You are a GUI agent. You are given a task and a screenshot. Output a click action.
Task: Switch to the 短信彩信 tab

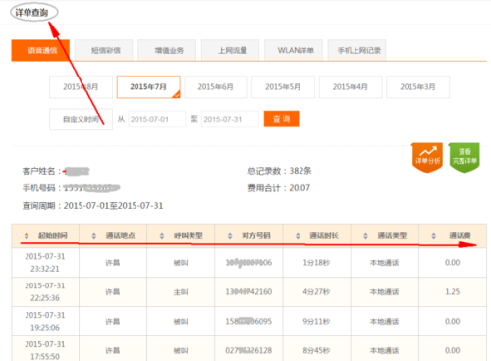tap(104, 50)
